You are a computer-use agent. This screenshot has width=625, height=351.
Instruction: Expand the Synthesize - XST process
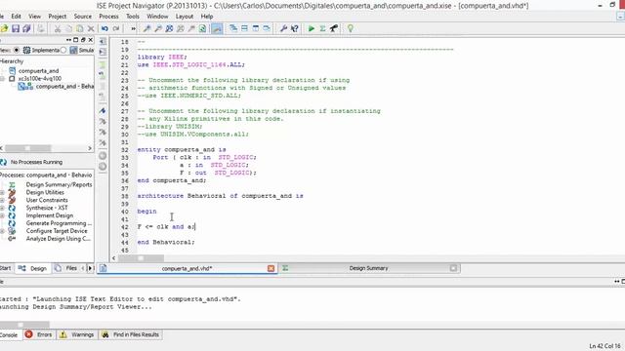coord(2,208)
